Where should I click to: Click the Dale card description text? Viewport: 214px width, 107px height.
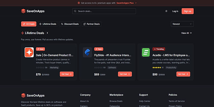click(53, 61)
